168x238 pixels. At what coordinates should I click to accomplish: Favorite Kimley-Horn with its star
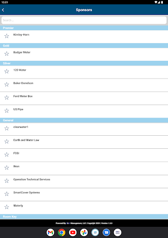point(7,36)
